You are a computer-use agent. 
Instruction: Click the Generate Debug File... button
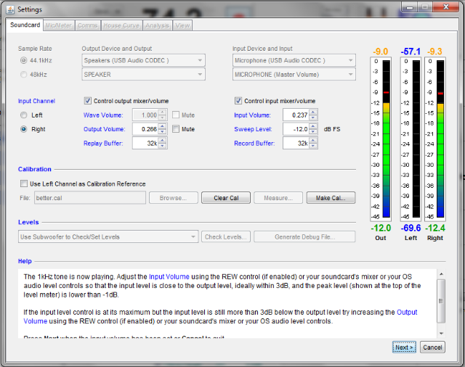304,236
